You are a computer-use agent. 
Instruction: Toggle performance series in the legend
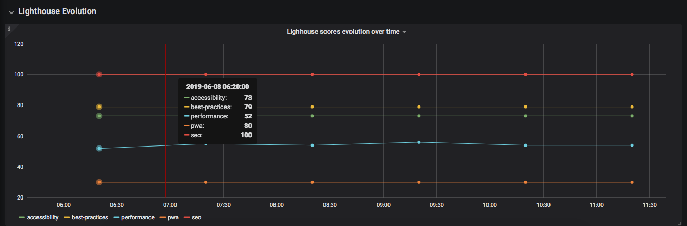(138, 217)
